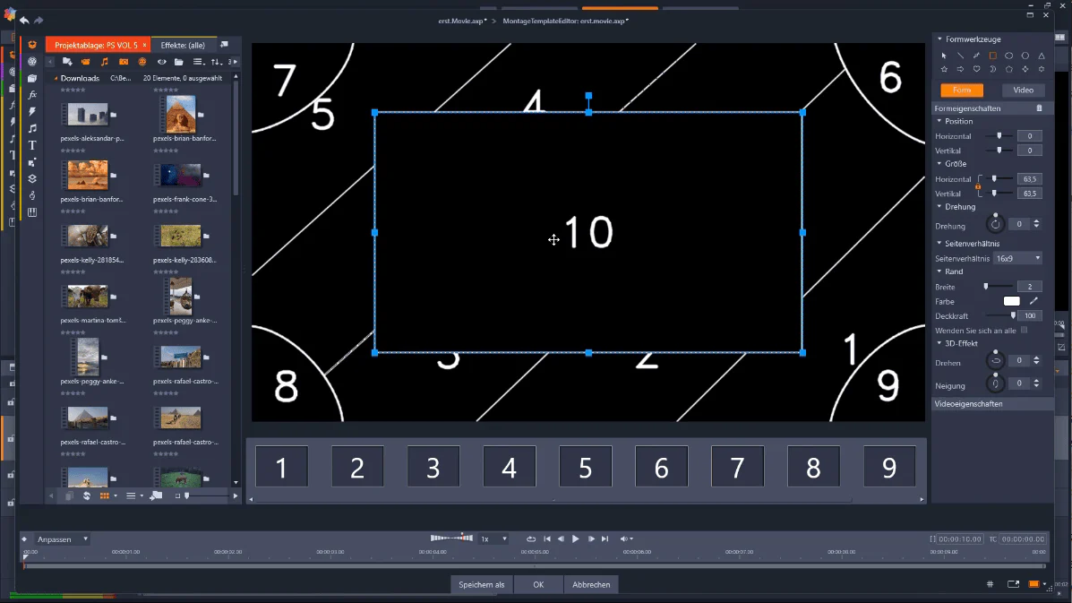Collapse the 3D-Effekt section
The height and width of the screenshot is (603, 1072).
pyautogui.click(x=939, y=343)
